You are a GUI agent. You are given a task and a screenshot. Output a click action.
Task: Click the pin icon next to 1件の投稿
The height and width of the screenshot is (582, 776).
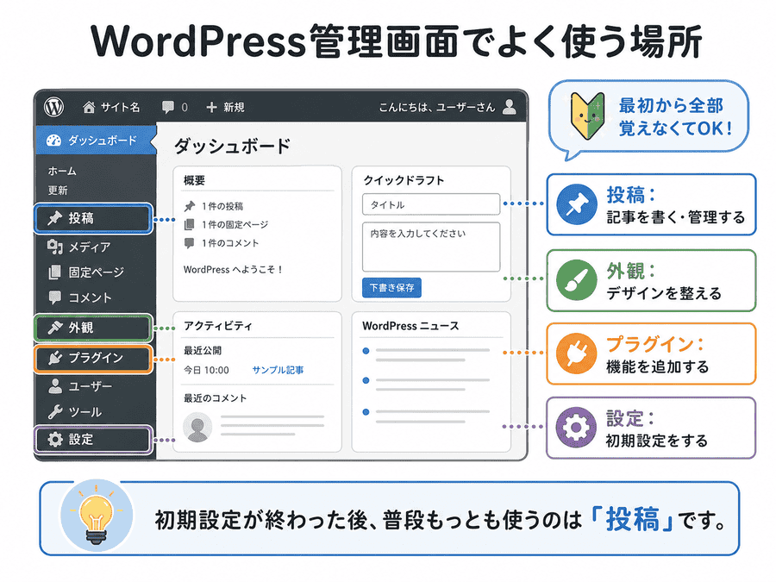(190, 206)
